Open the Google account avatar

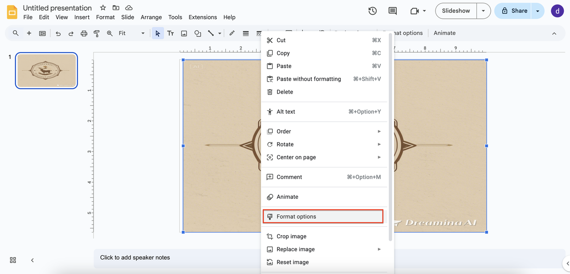click(557, 11)
